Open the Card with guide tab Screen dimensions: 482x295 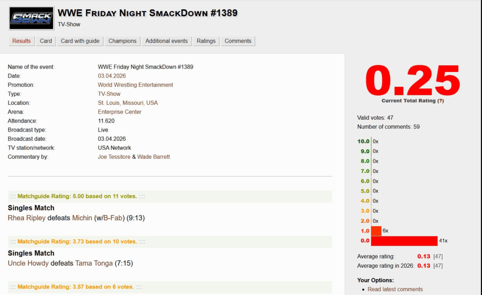(x=80, y=41)
